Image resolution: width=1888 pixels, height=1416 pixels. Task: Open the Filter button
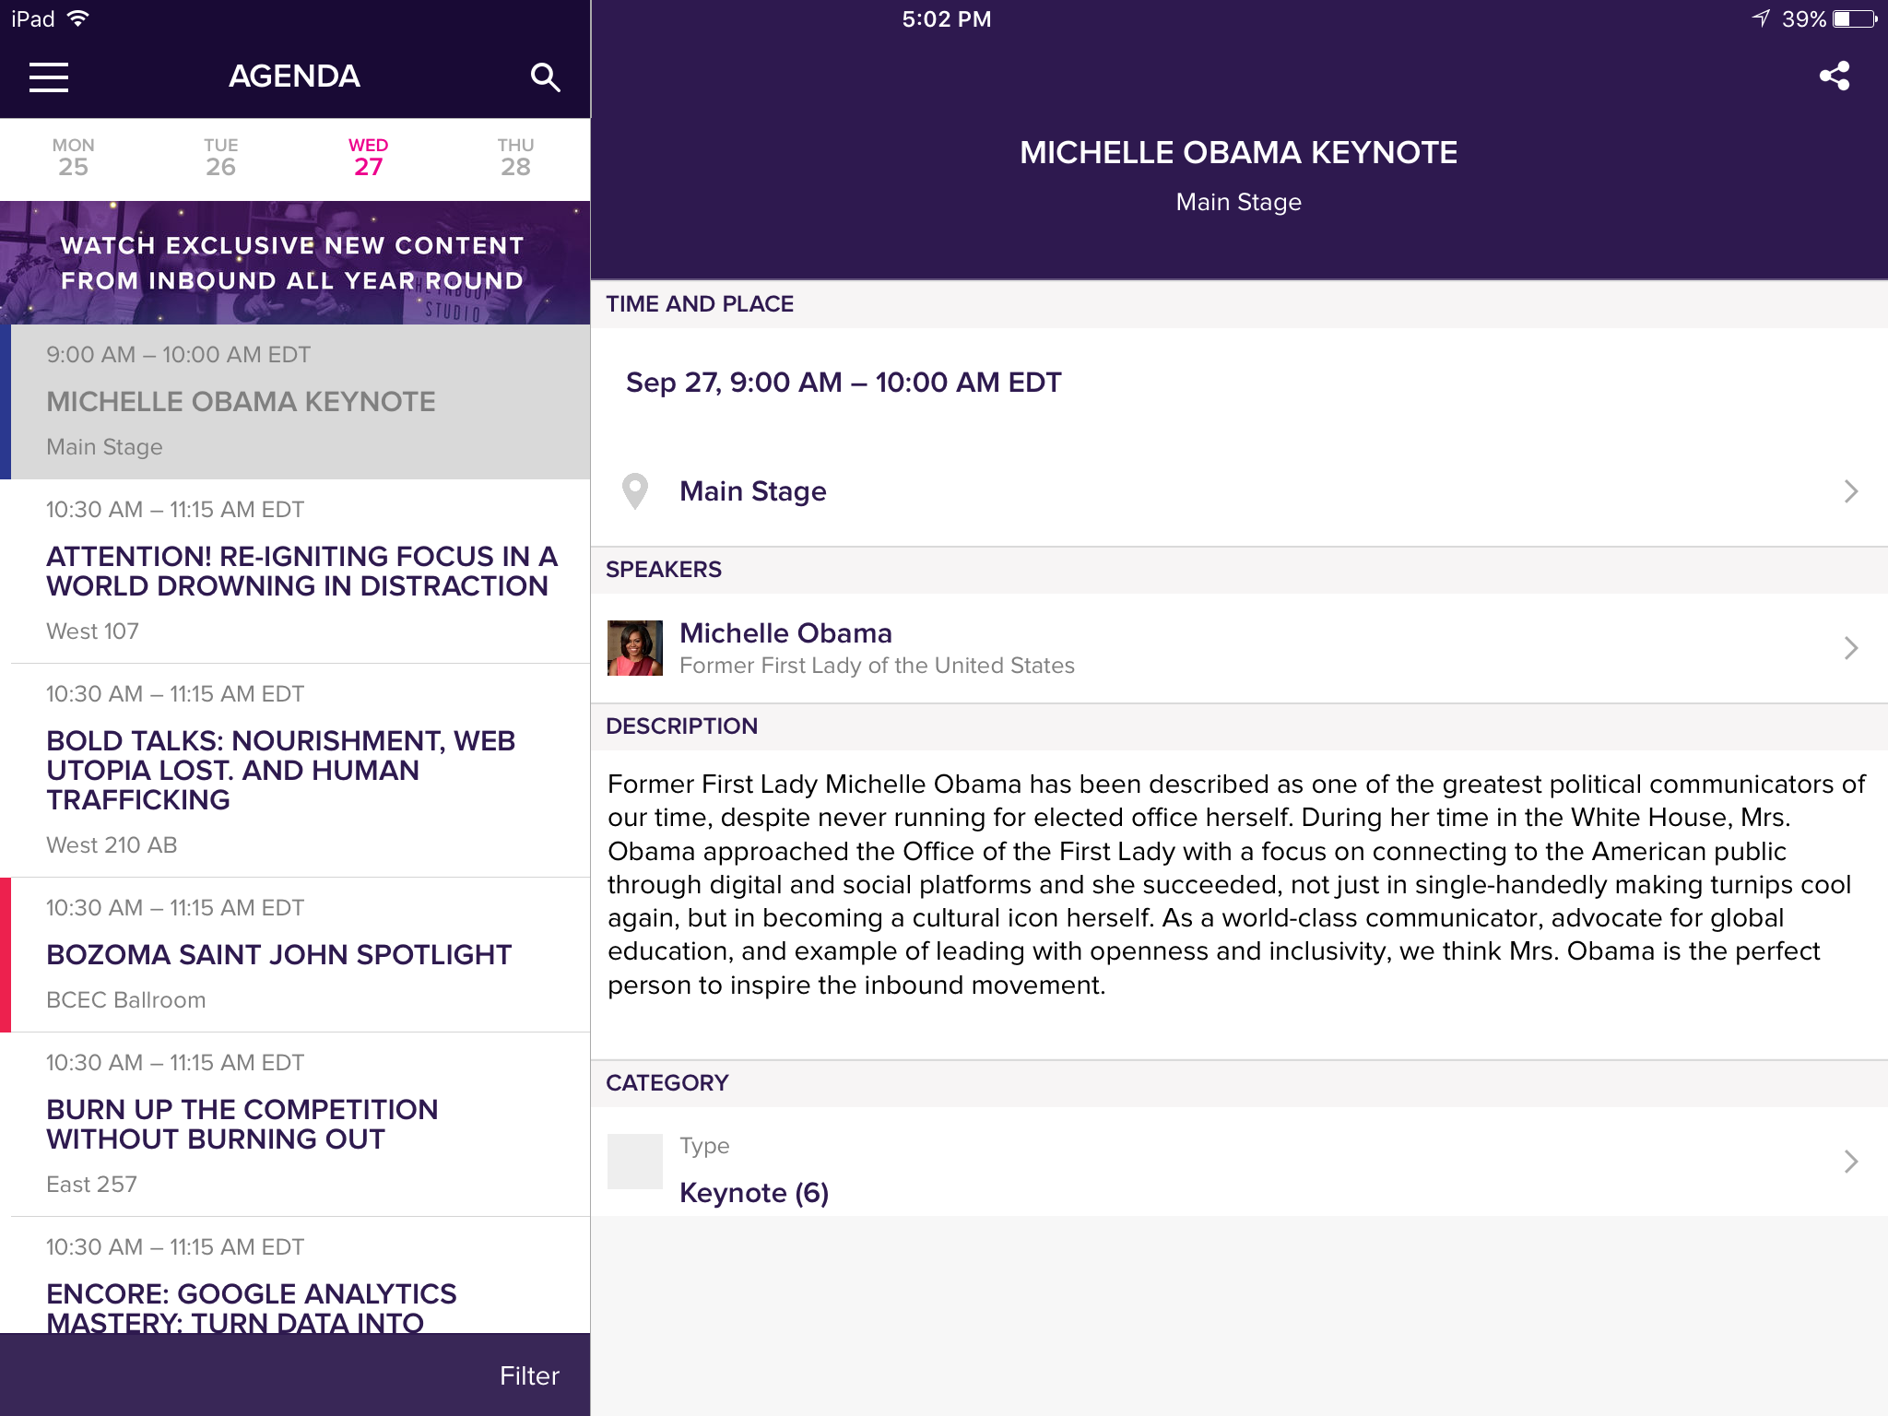click(529, 1375)
